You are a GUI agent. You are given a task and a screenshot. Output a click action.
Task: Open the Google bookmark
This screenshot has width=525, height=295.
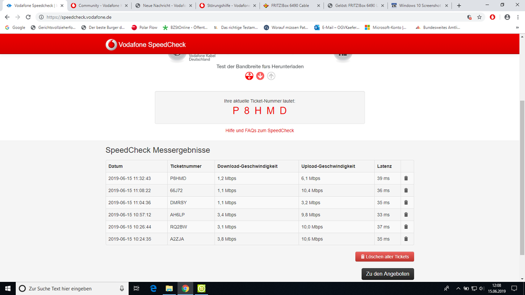(15, 27)
